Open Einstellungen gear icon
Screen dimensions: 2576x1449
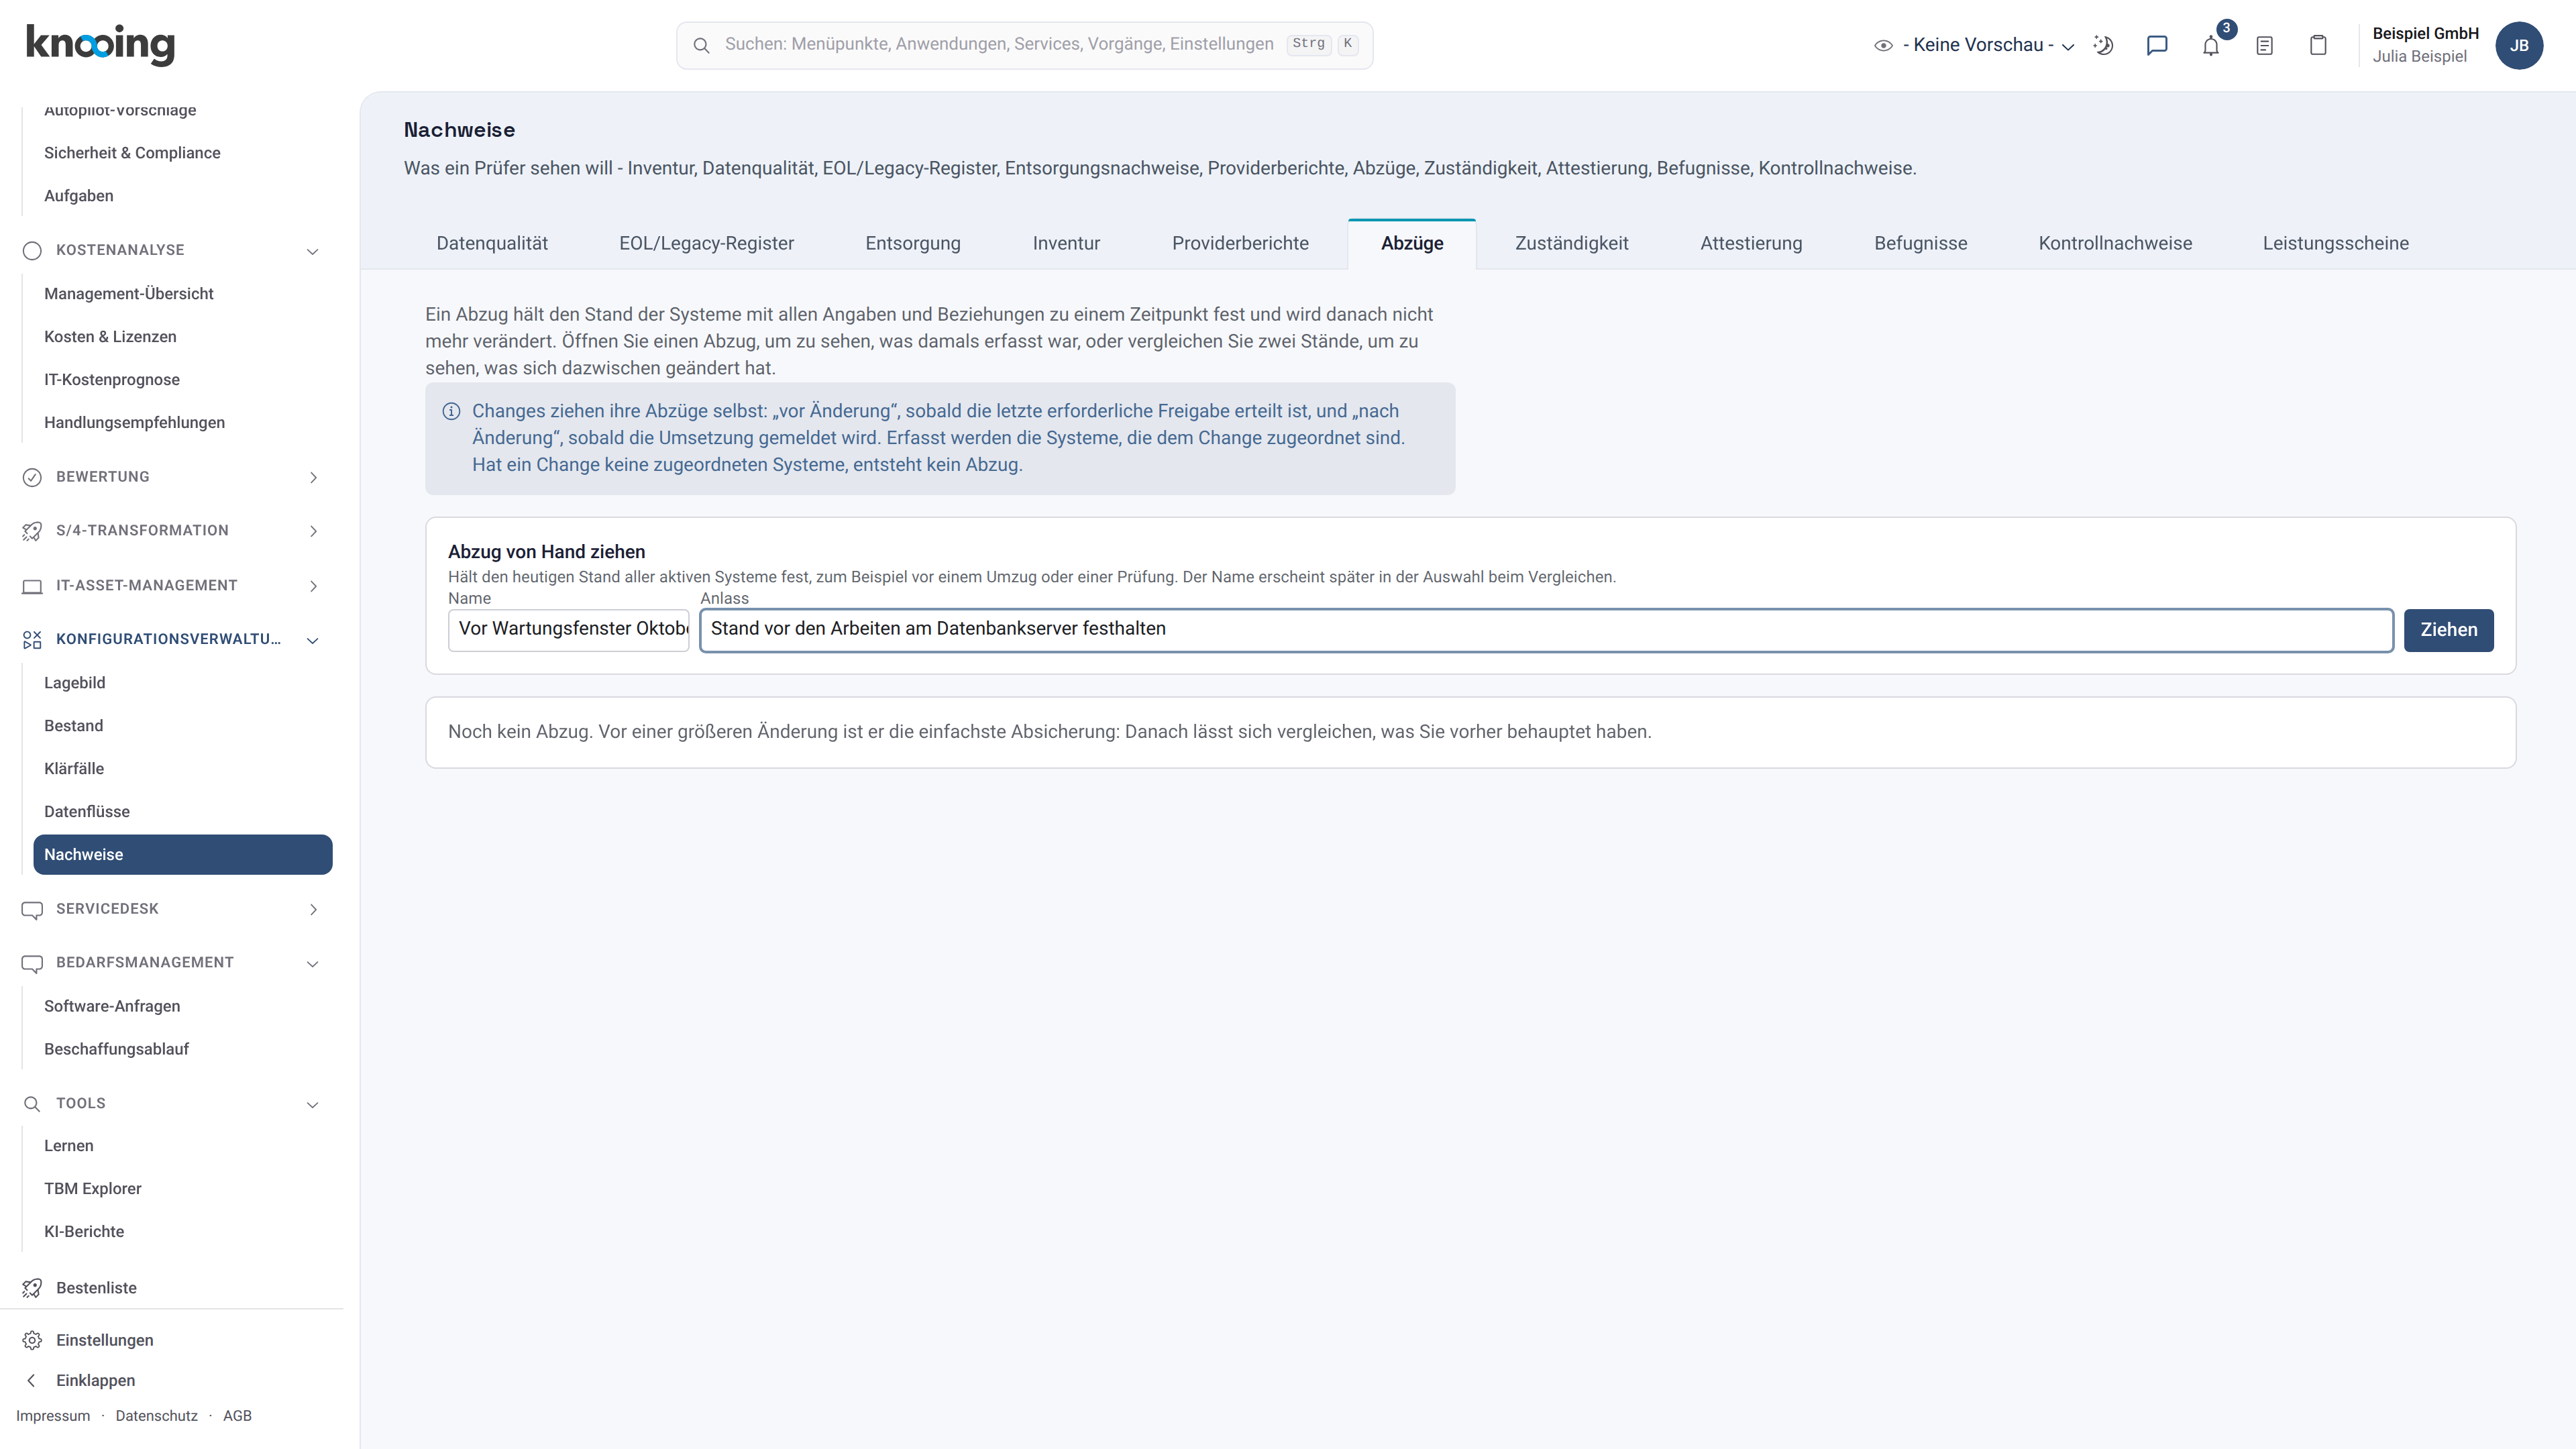tap(32, 1340)
